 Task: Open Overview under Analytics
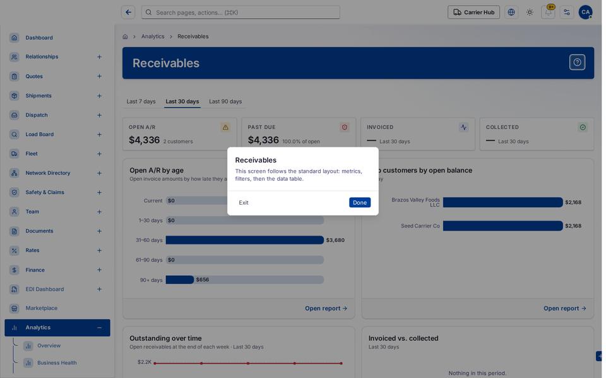pos(49,346)
